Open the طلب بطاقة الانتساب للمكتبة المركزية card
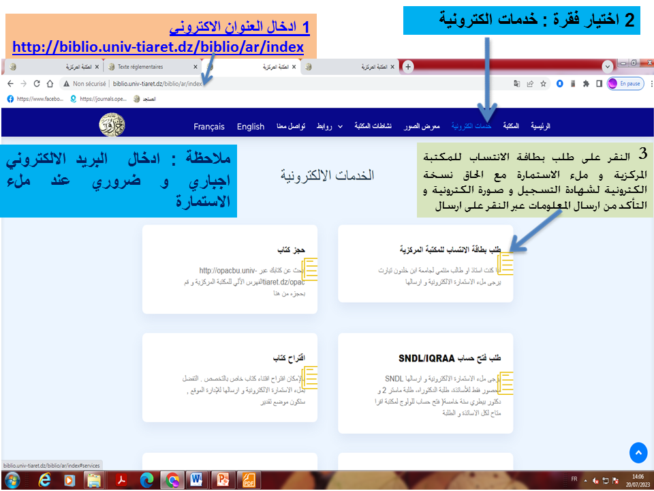 click(x=426, y=264)
